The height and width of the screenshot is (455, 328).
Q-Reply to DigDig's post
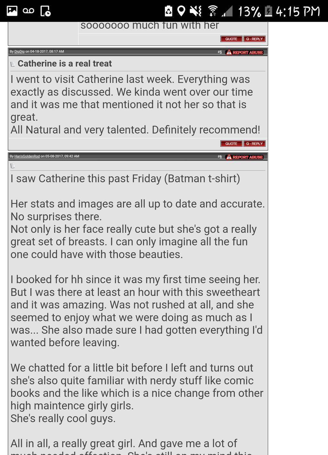[x=255, y=144]
